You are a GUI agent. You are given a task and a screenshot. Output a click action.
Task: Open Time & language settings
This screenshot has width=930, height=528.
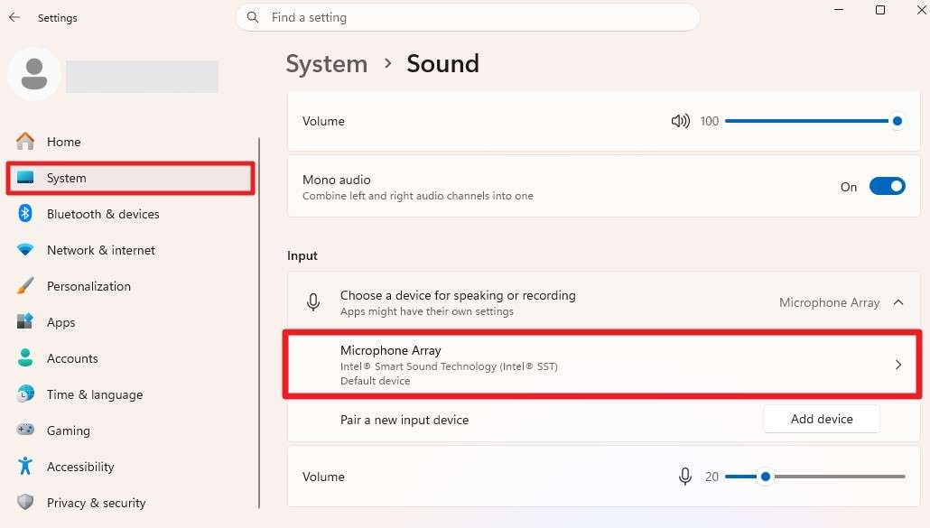pyautogui.click(x=131, y=394)
